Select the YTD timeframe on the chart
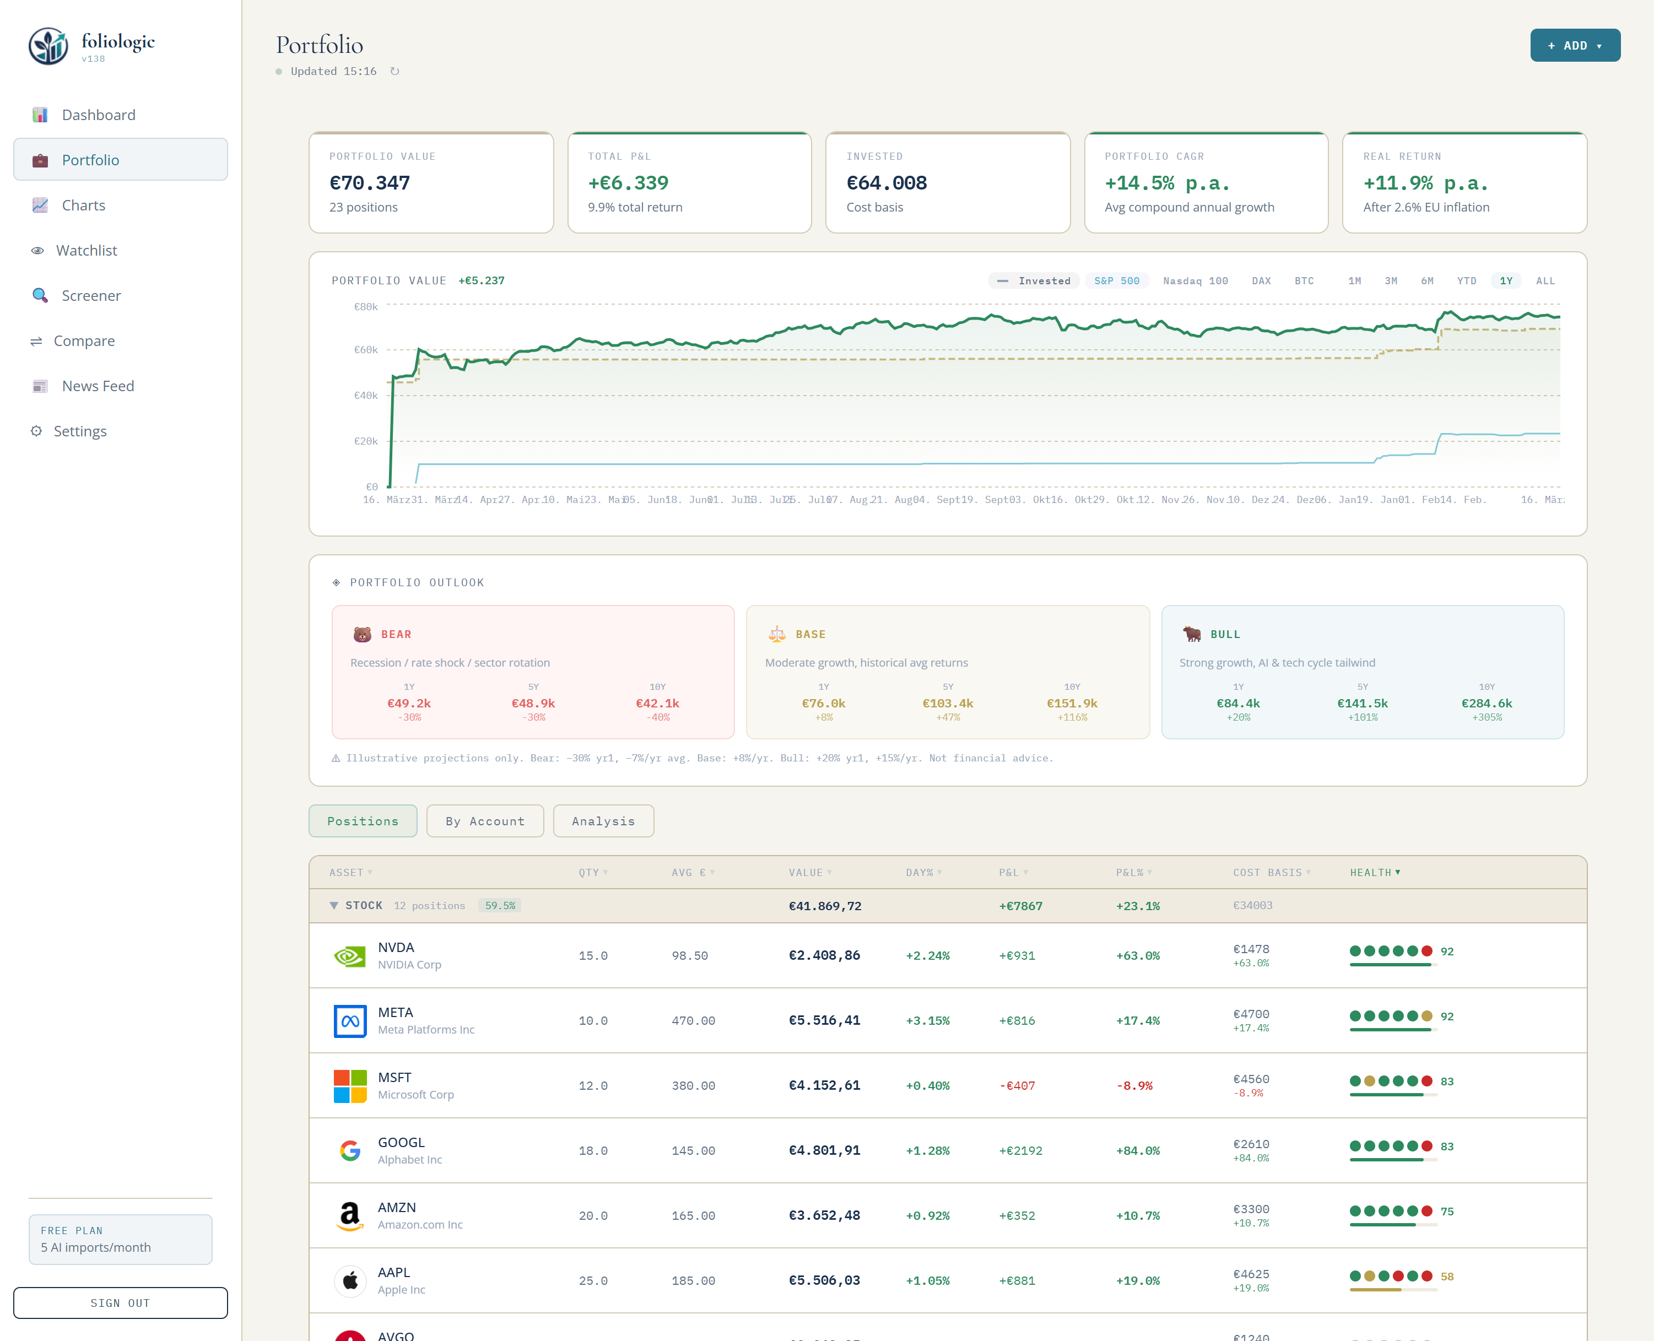This screenshot has height=1341, width=1654. 1466,280
